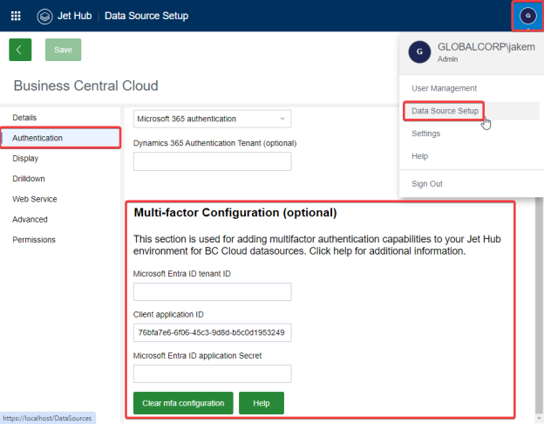Click the Data Source Setup header title

click(x=146, y=16)
